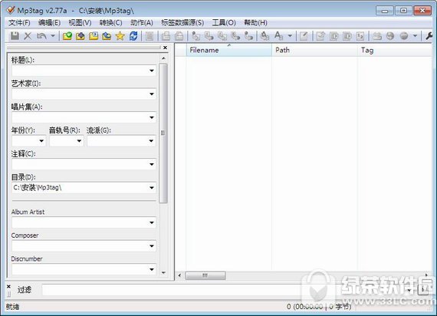Expand the 音轨号(R) dropdown

[x=79, y=141]
